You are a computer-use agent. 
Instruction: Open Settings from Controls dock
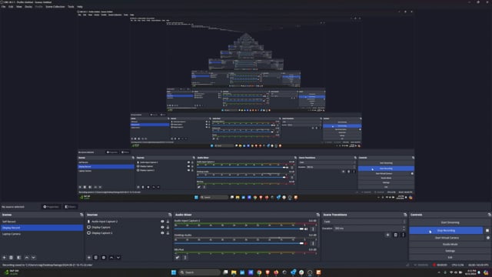(x=450, y=251)
